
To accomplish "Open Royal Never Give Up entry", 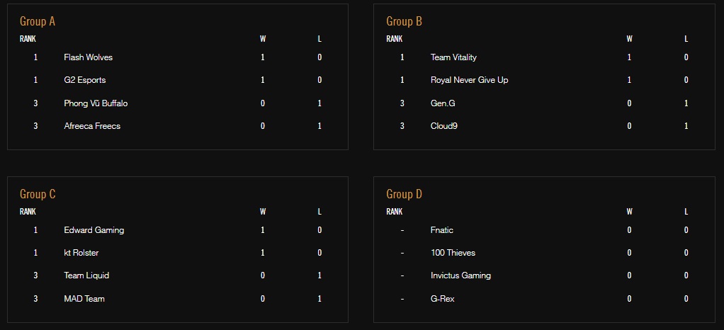I will tap(469, 80).
